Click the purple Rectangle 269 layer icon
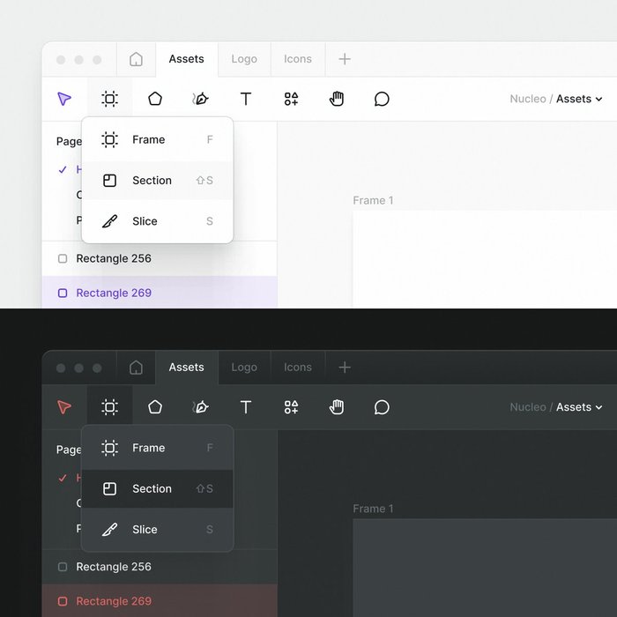 point(63,293)
